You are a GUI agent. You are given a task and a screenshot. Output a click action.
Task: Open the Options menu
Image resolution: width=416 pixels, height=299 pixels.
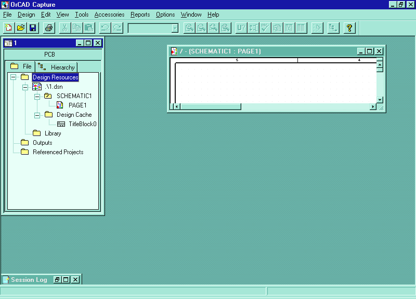pyautogui.click(x=165, y=15)
